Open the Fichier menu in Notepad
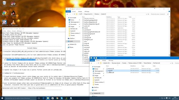Screen dimensions: 179x100 [4, 31]
